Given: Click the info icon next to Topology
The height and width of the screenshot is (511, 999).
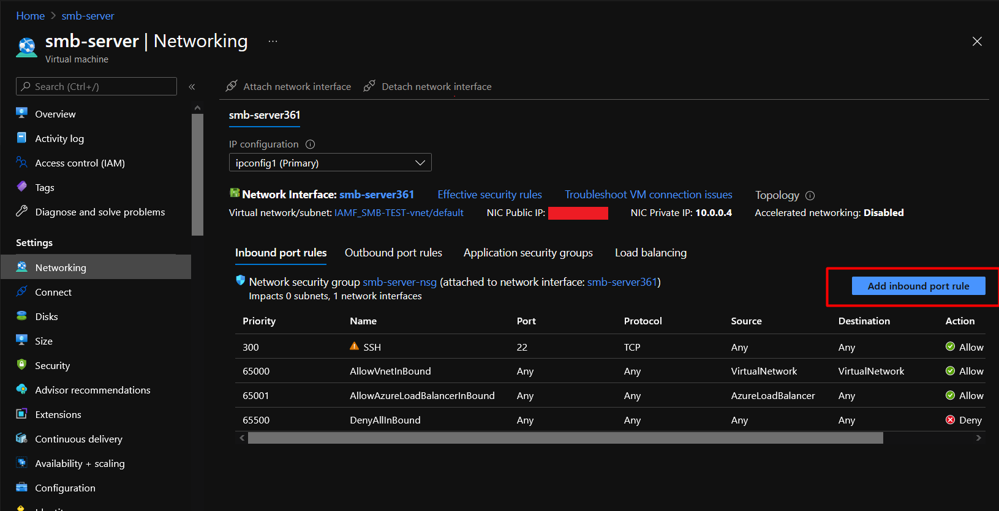Looking at the screenshot, I should point(810,196).
